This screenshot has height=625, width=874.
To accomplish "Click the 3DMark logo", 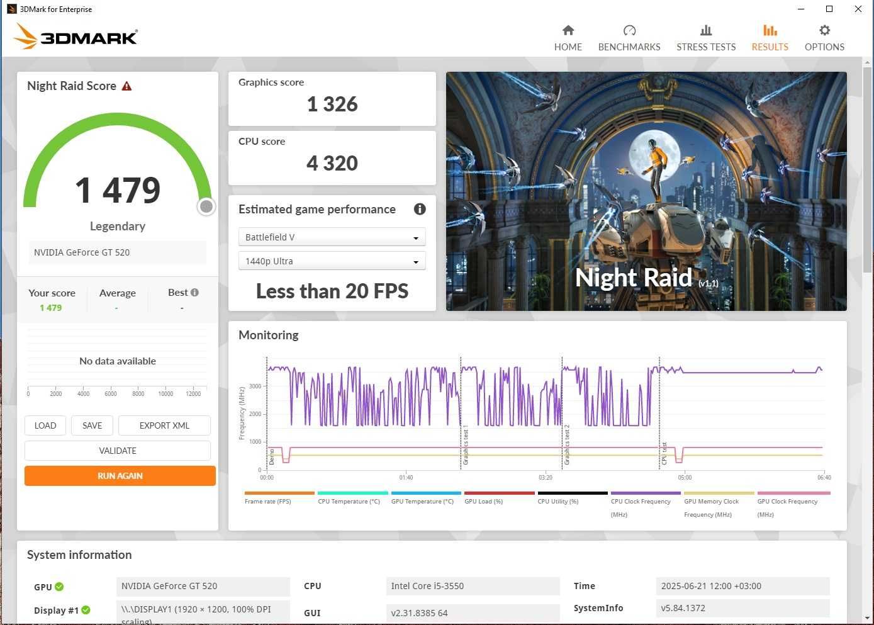I will click(x=76, y=37).
